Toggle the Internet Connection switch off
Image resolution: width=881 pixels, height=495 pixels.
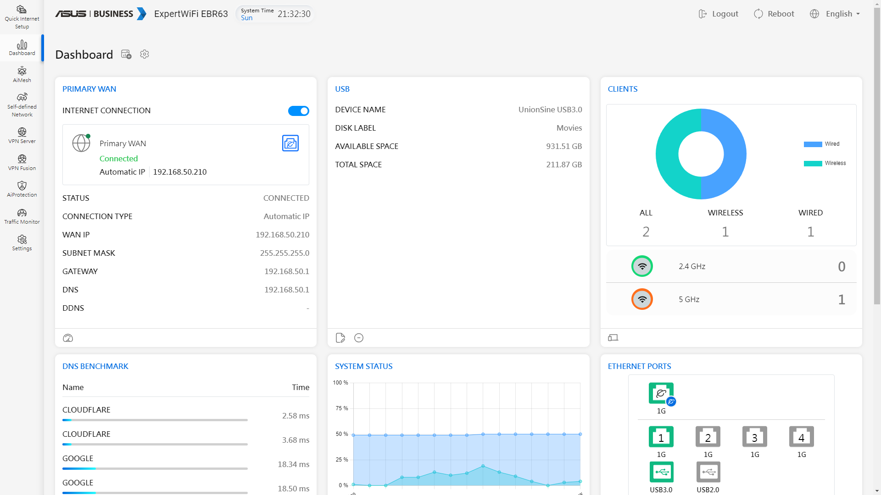point(298,111)
